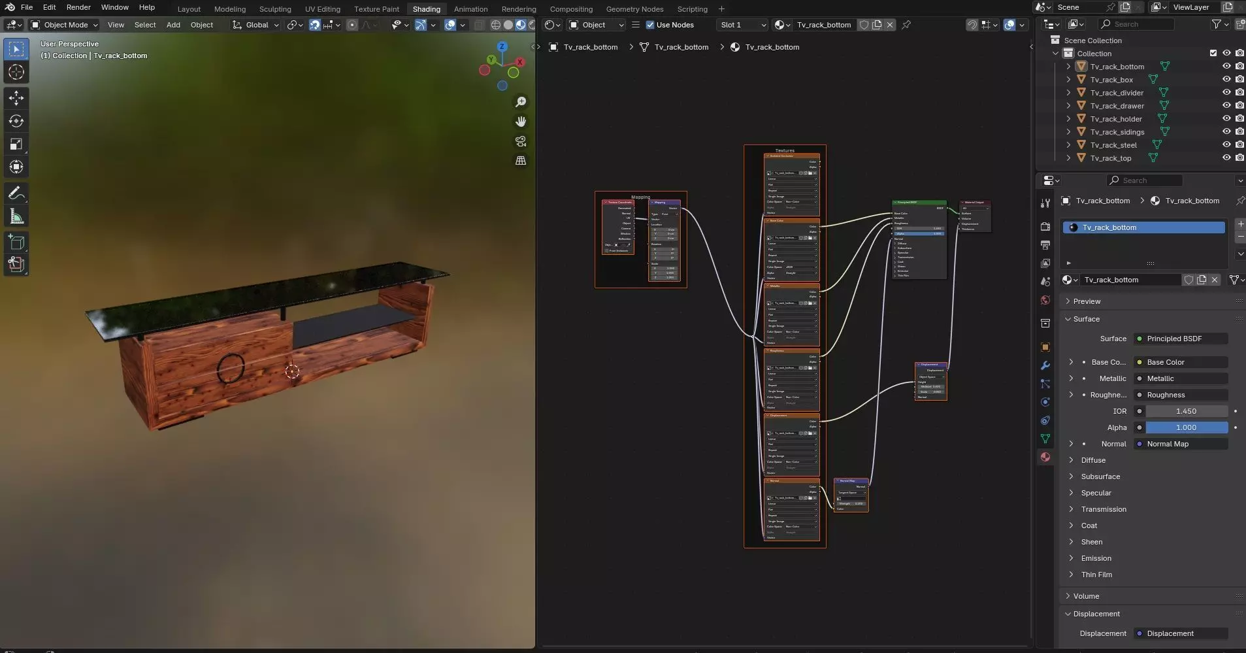Pick the Annotate tool
The width and height of the screenshot is (1246, 653).
[x=16, y=193]
